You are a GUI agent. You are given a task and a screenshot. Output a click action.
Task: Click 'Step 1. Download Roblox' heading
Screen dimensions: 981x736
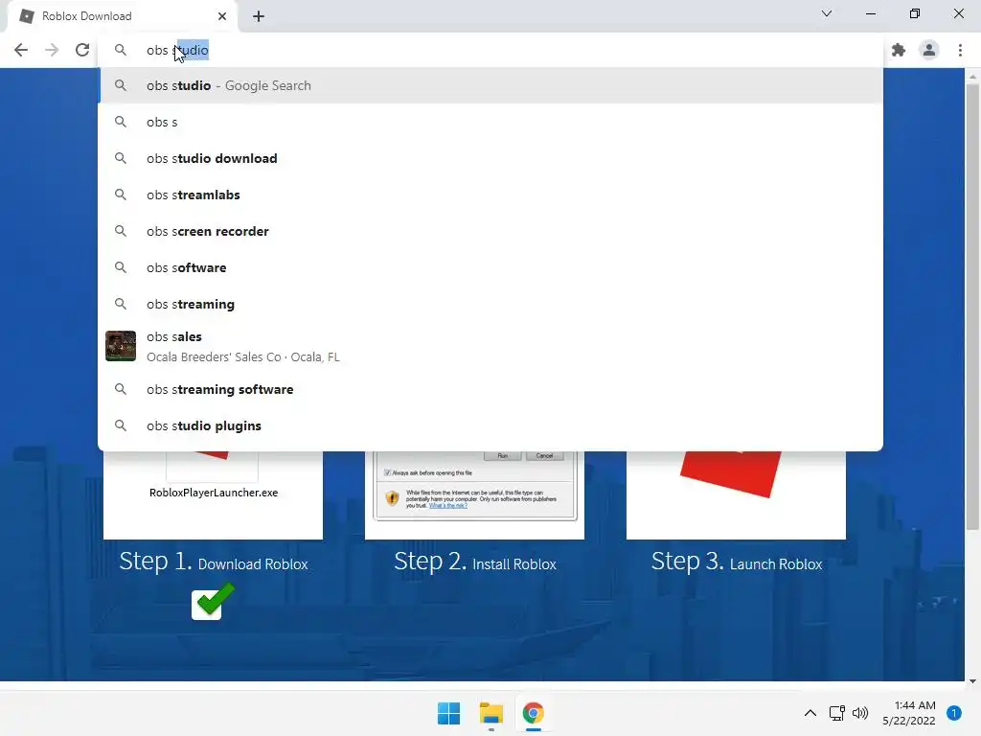pyautogui.click(x=214, y=562)
